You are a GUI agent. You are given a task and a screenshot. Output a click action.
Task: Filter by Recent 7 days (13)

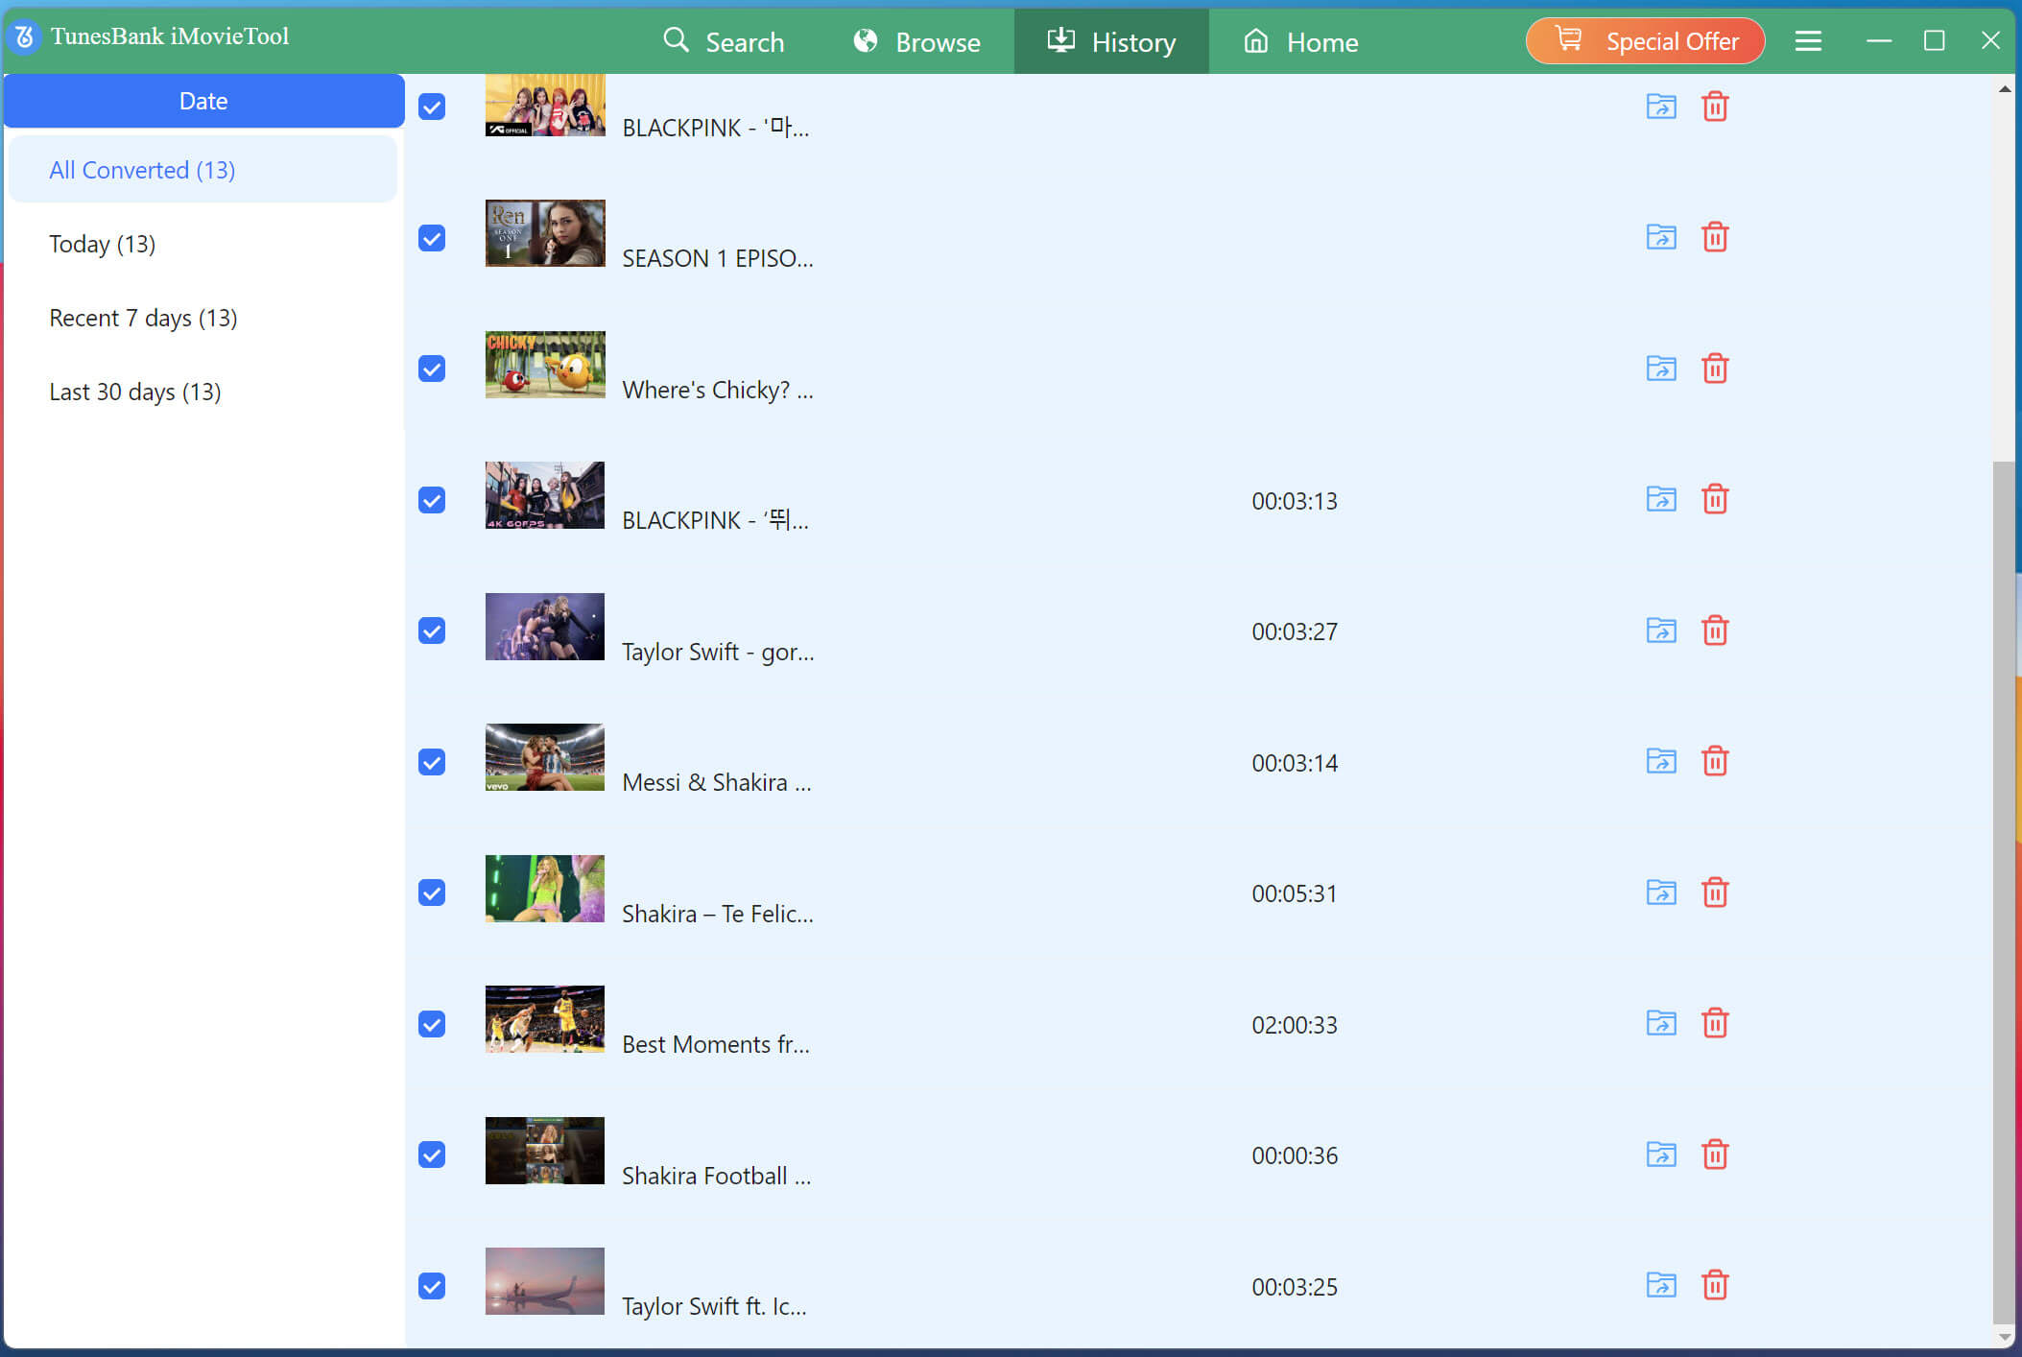143,318
